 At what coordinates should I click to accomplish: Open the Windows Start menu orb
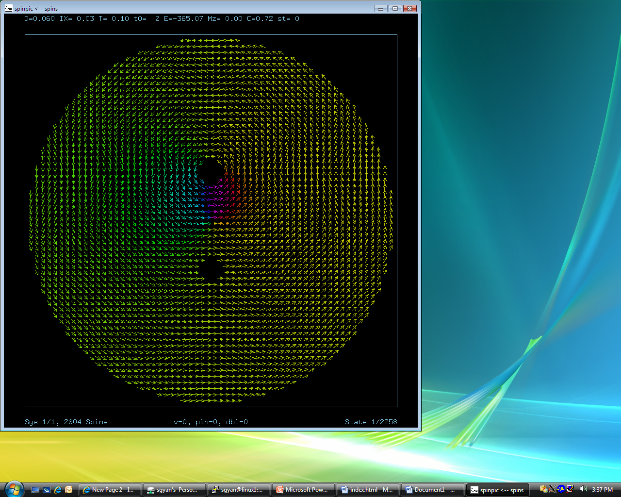(14, 489)
